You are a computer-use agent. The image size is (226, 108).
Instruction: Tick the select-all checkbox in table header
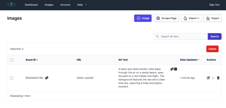pyautogui.click(x=12, y=60)
